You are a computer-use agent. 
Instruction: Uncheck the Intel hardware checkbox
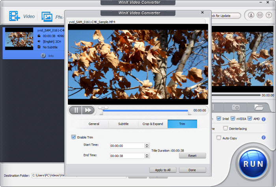(218, 118)
